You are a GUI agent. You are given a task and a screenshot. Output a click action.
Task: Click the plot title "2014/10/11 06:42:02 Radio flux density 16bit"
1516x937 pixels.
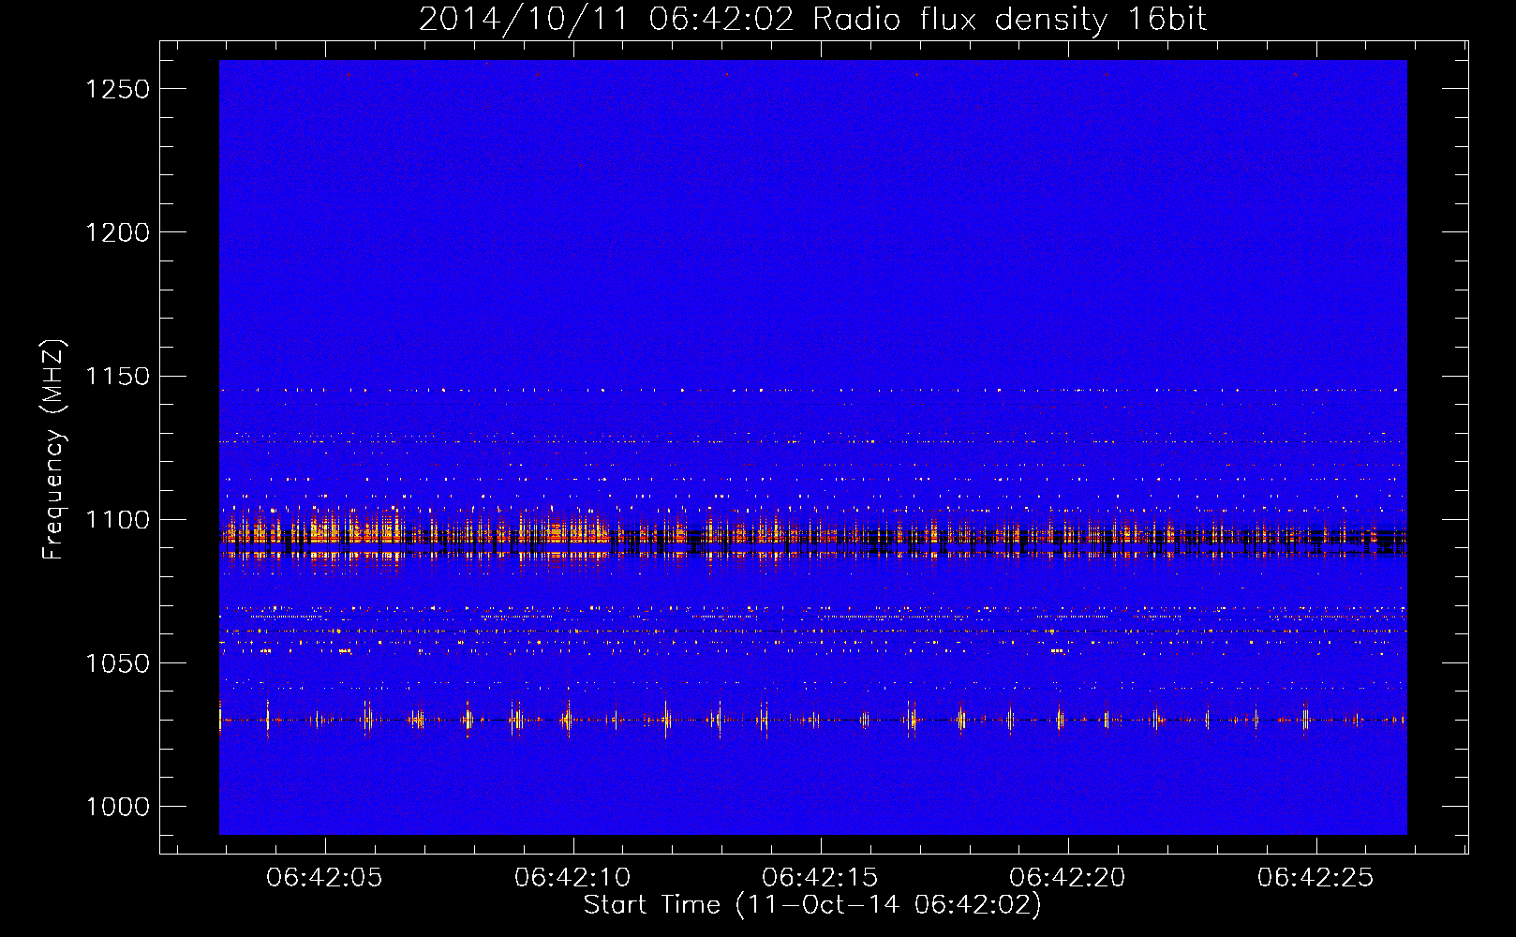[812, 20]
